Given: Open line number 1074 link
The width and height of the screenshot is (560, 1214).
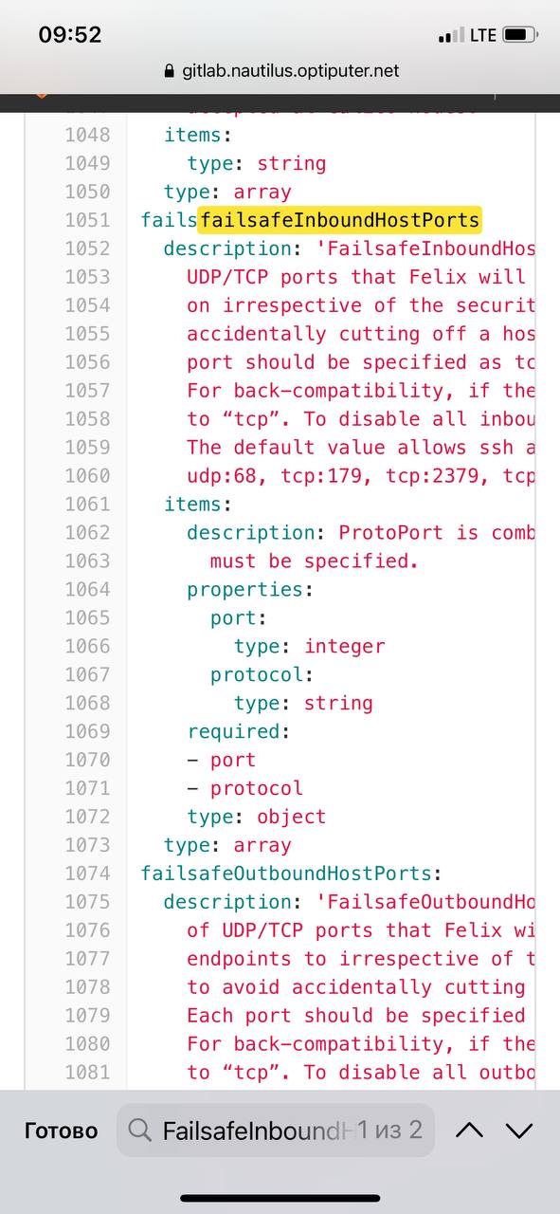Looking at the screenshot, I should pyautogui.click(x=87, y=874).
